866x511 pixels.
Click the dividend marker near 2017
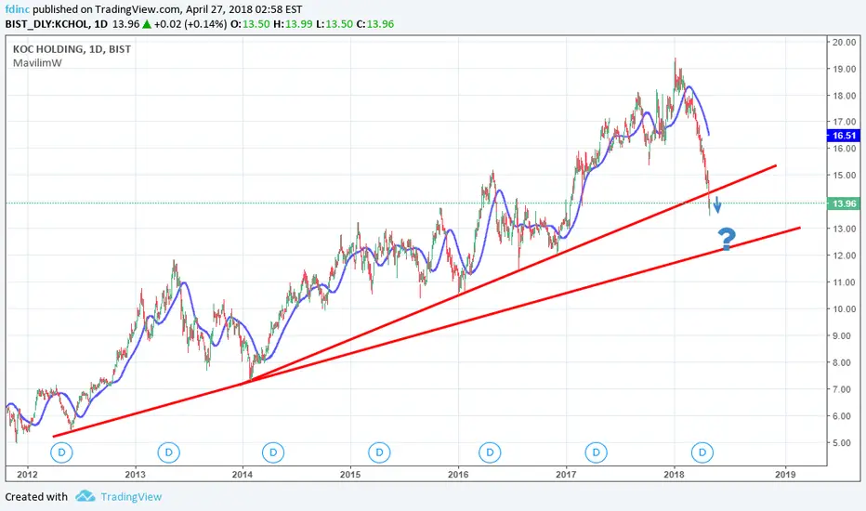[596, 452]
